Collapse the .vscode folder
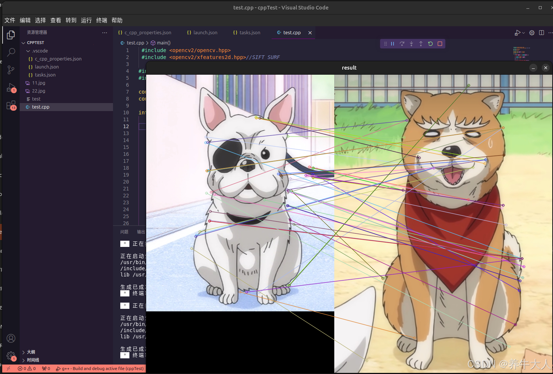The height and width of the screenshot is (374, 553). pos(66,51)
